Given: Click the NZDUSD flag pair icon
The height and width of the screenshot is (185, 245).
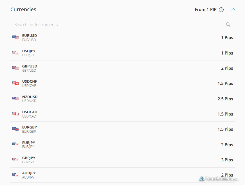Looking at the screenshot, I should click(x=16, y=98).
